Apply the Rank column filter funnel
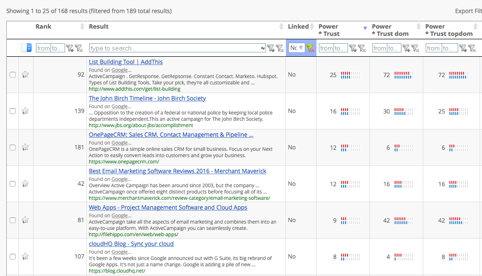The width and height of the screenshot is (482, 276). click(x=70, y=48)
